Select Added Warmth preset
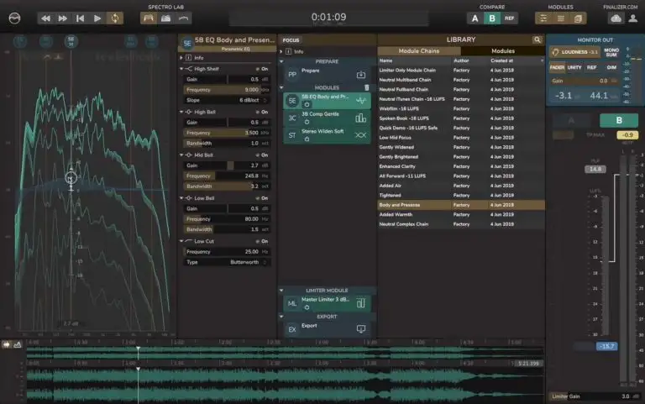 (x=461, y=215)
